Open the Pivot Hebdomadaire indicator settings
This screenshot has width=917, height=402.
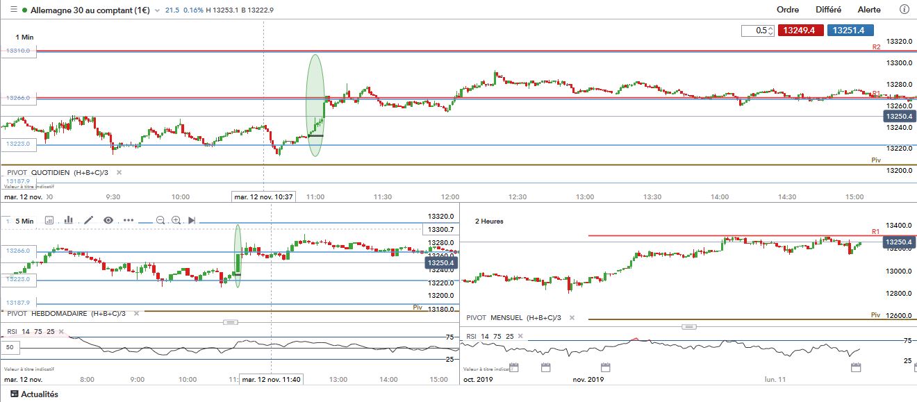tap(67, 314)
